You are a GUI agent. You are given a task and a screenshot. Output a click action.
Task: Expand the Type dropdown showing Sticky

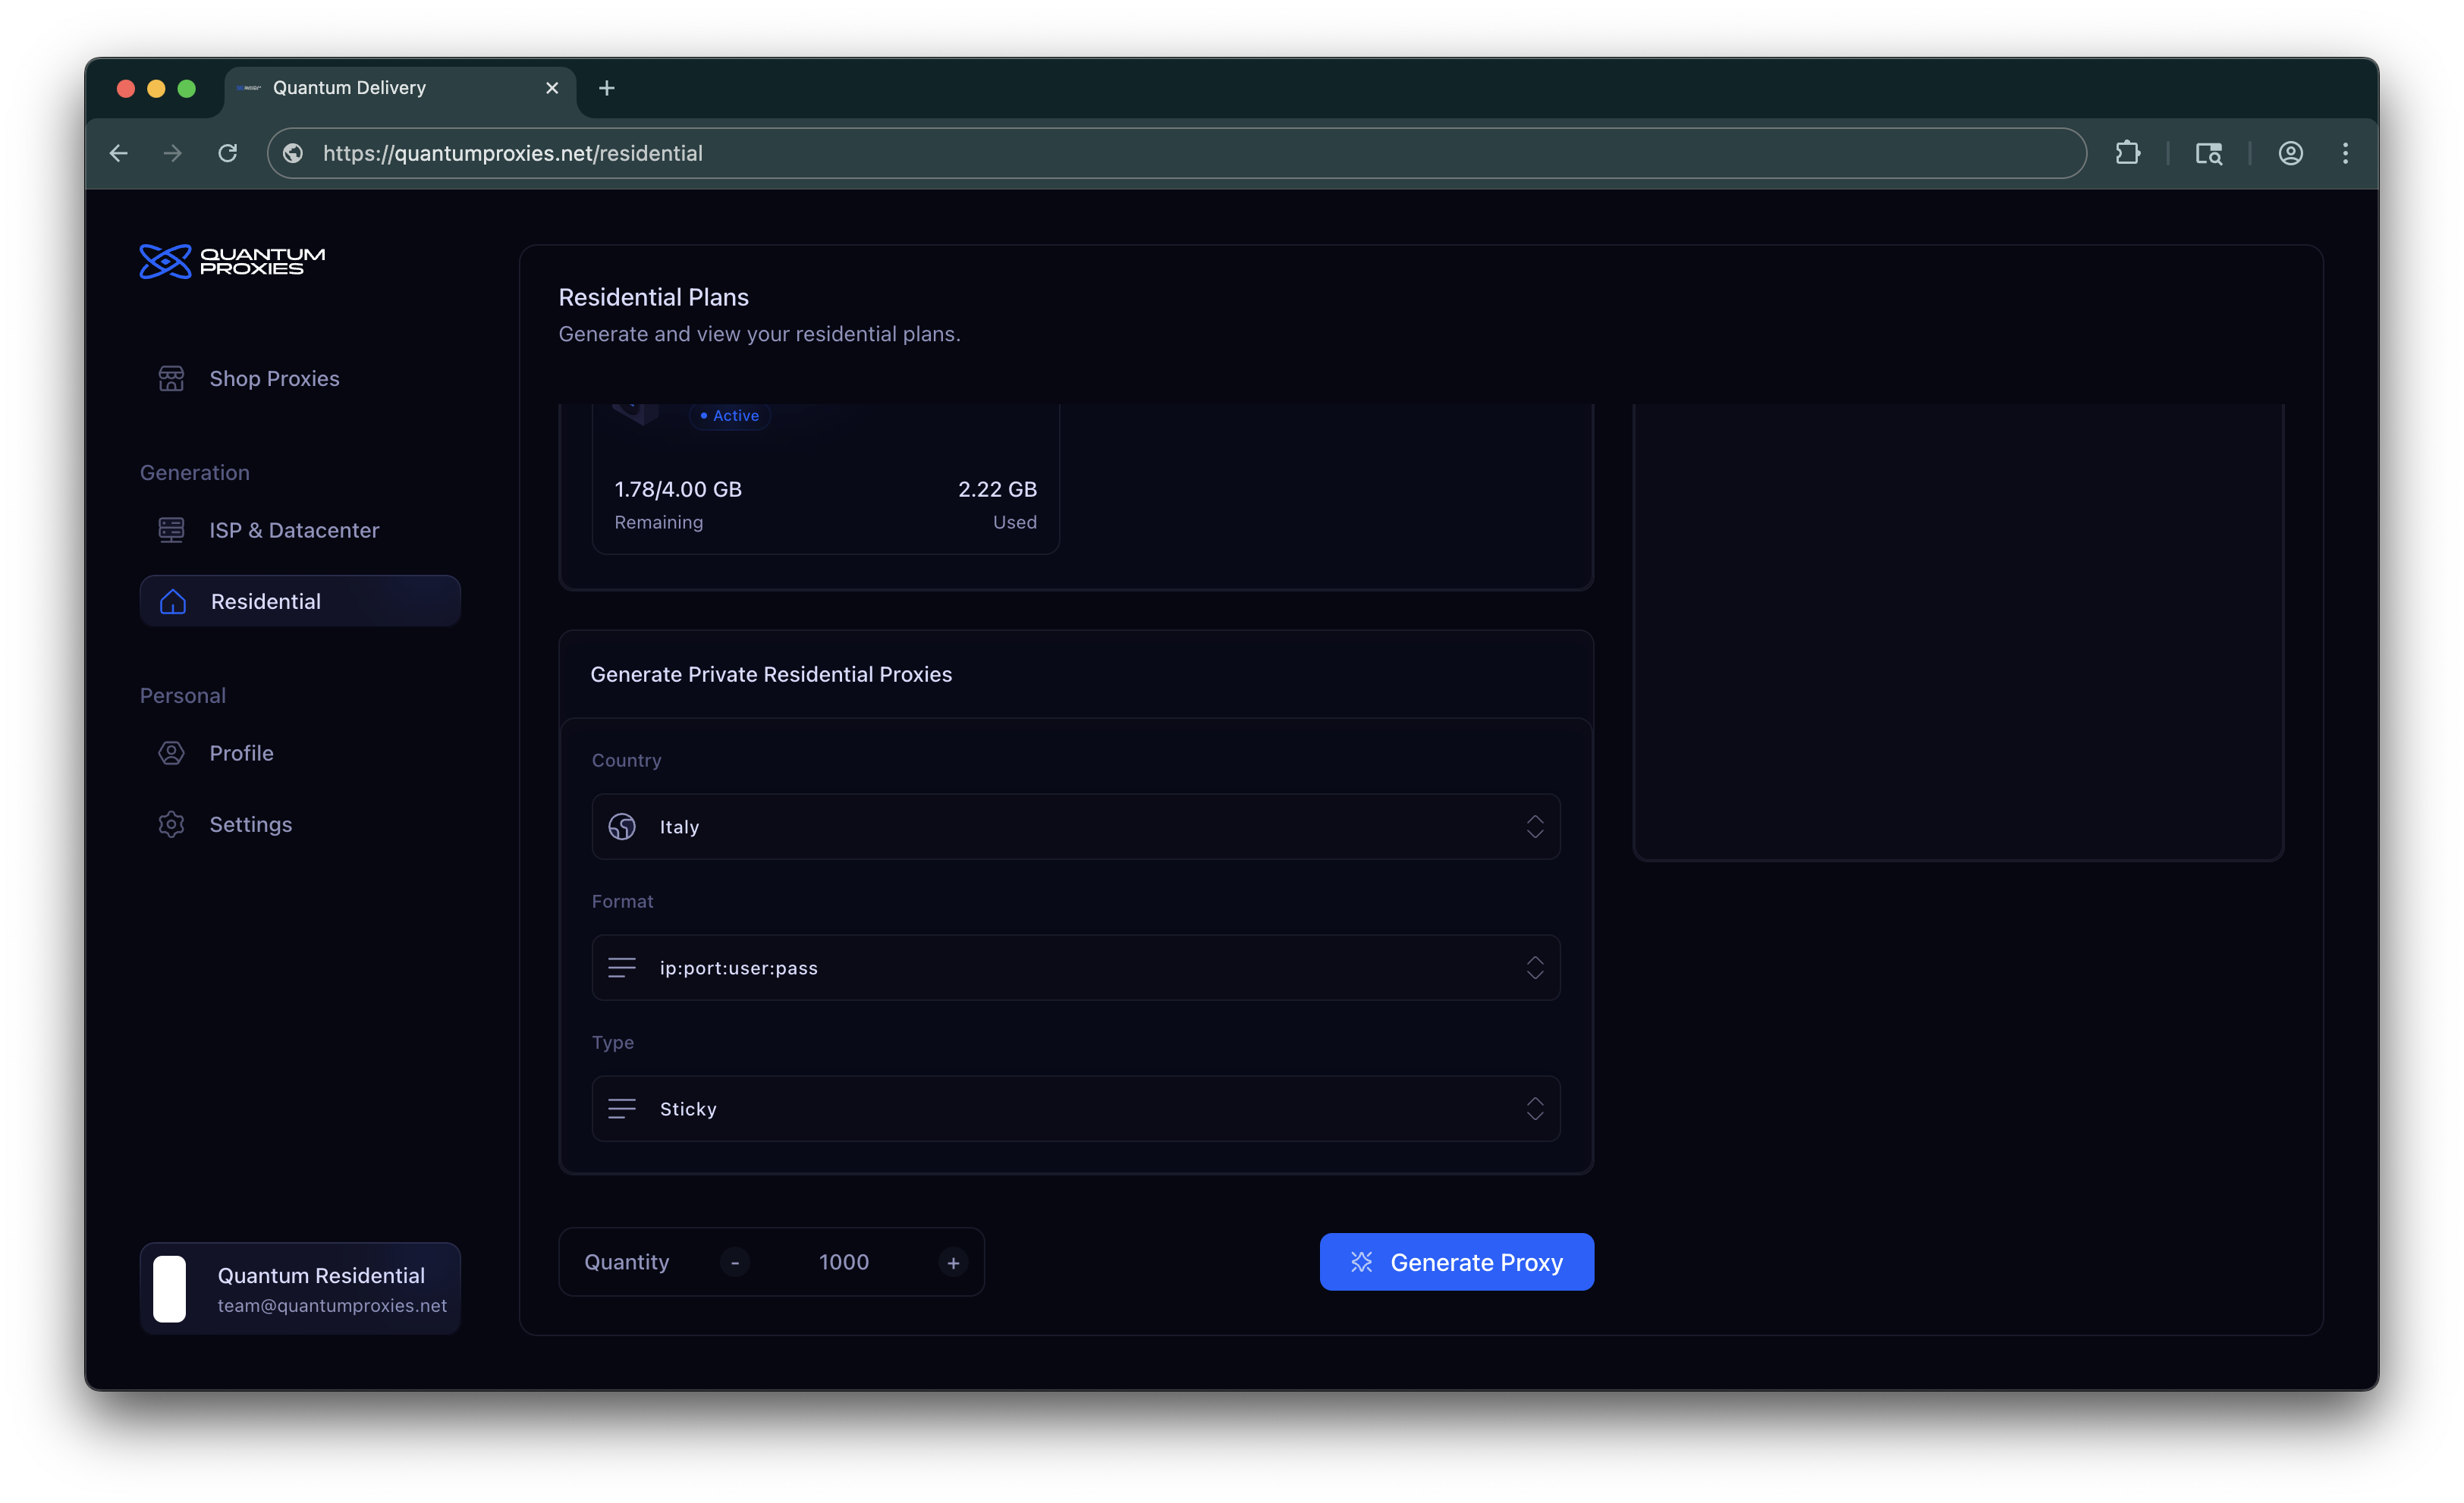click(x=1075, y=1108)
